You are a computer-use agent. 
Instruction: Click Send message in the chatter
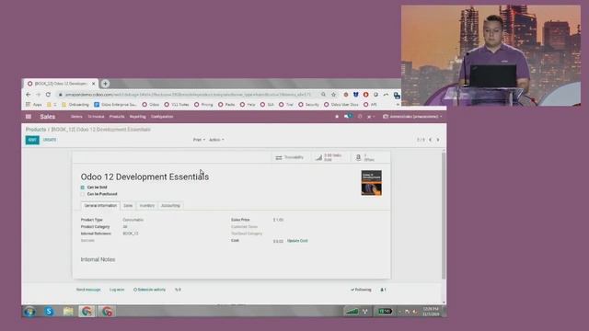pos(88,290)
